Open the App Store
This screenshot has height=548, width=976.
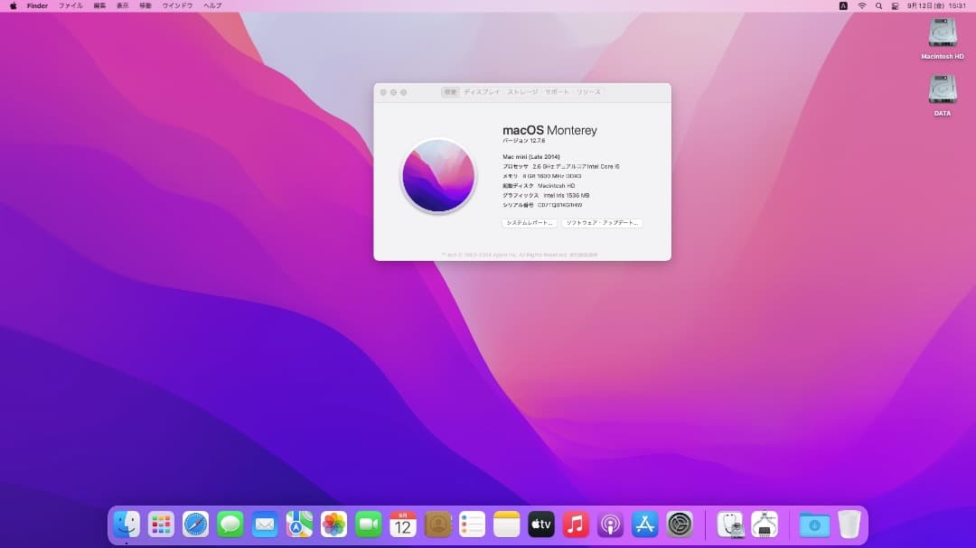pyautogui.click(x=644, y=524)
